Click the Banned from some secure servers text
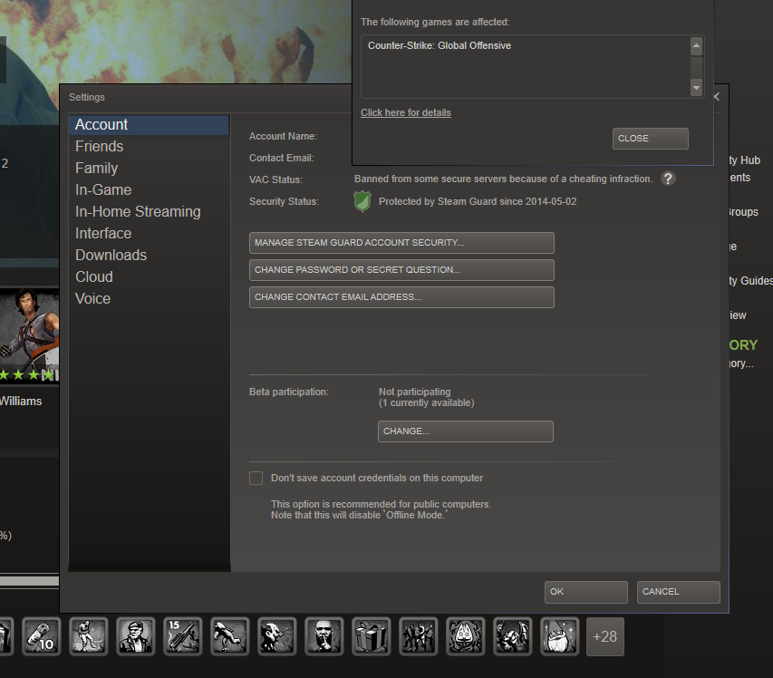Viewport: 773px width, 678px height. pyautogui.click(x=503, y=179)
